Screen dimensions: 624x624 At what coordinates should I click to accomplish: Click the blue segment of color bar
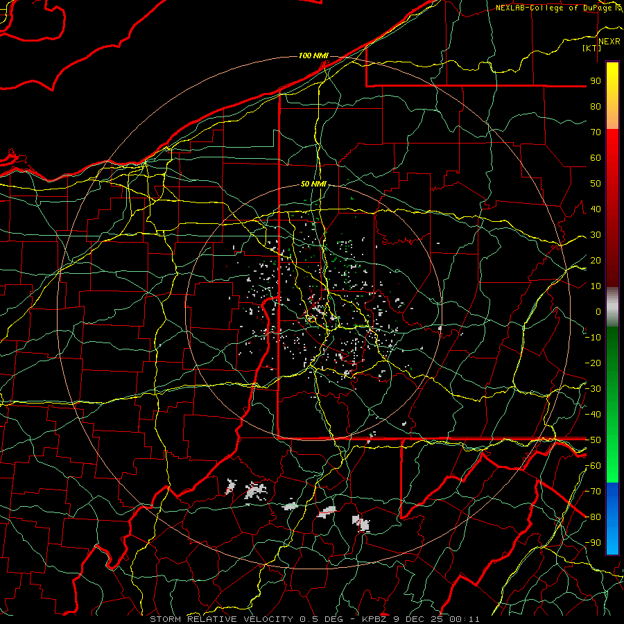[x=612, y=517]
